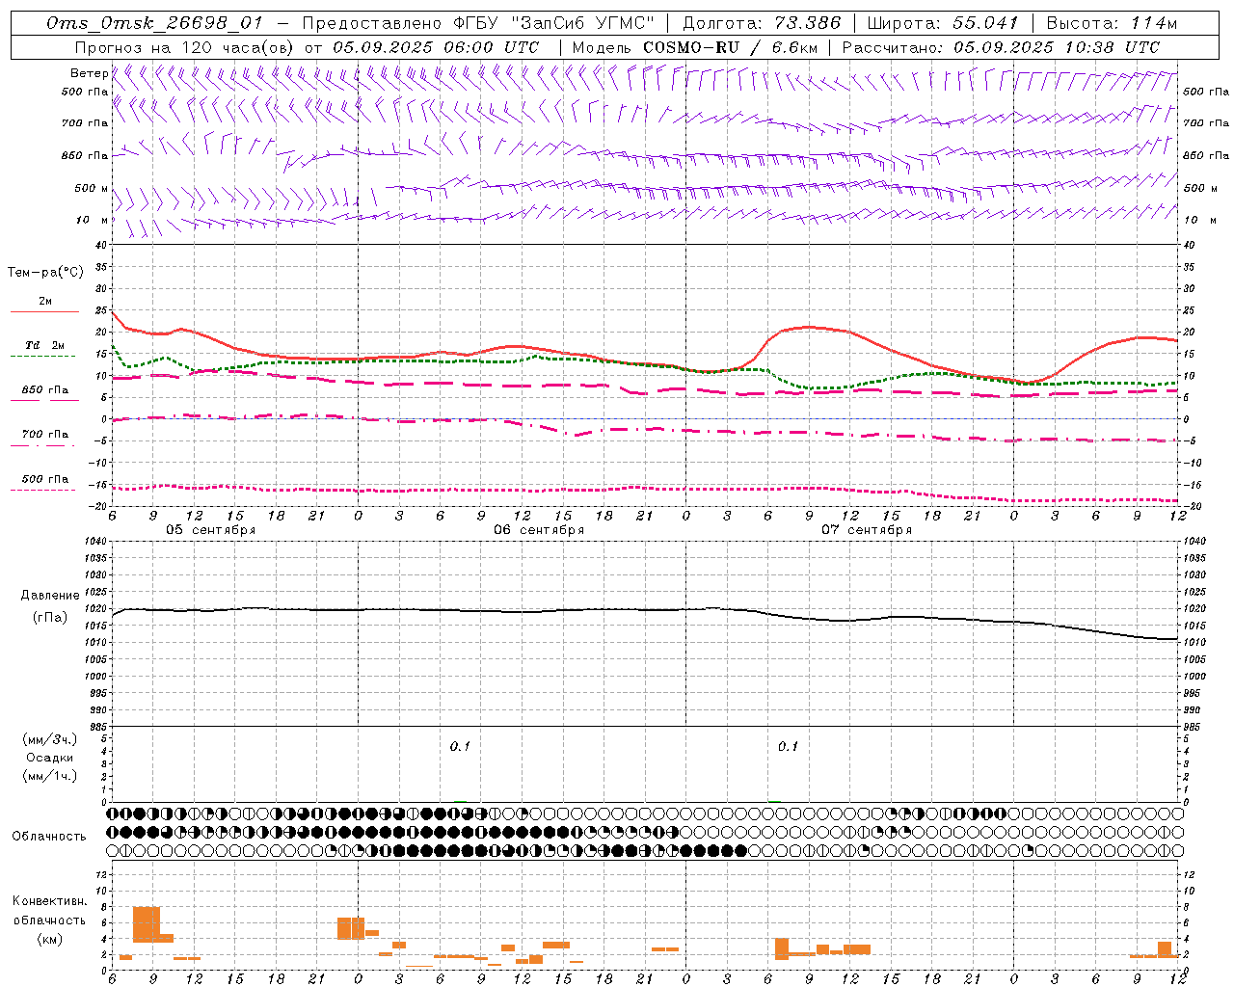Click the (мм/1ч.) precipitation unit label
This screenshot has width=1234, height=987.
(x=50, y=776)
